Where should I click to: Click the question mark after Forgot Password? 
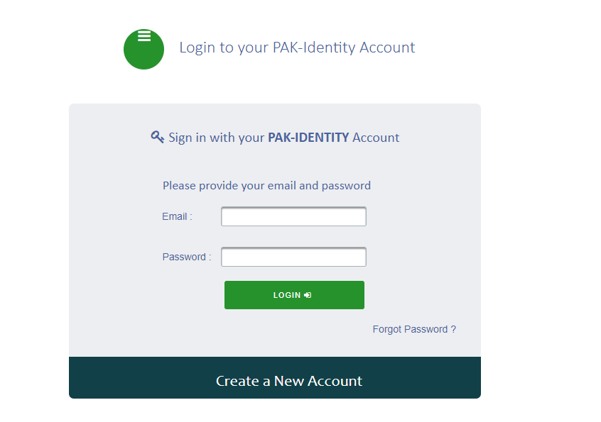453,329
